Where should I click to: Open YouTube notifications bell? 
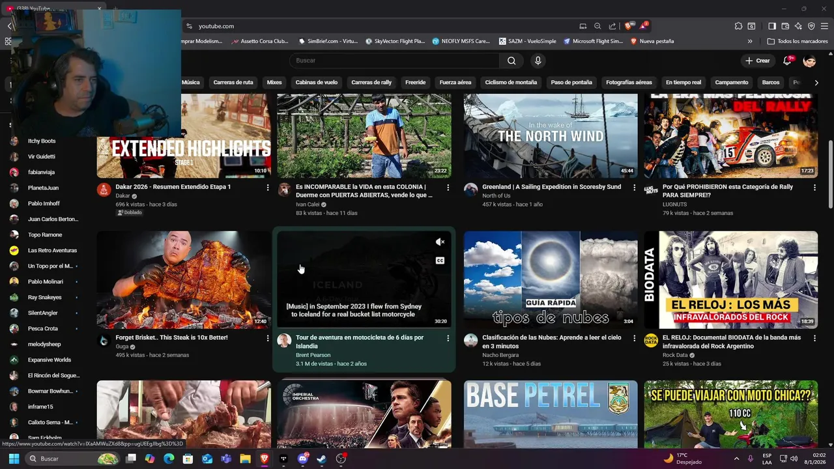788,61
